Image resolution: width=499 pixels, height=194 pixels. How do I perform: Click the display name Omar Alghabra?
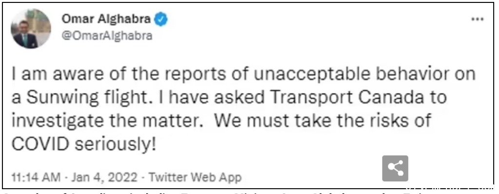106,20
